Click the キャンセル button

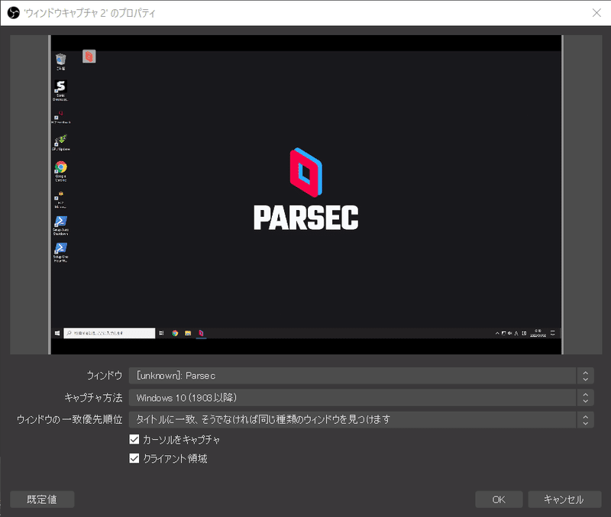564,499
